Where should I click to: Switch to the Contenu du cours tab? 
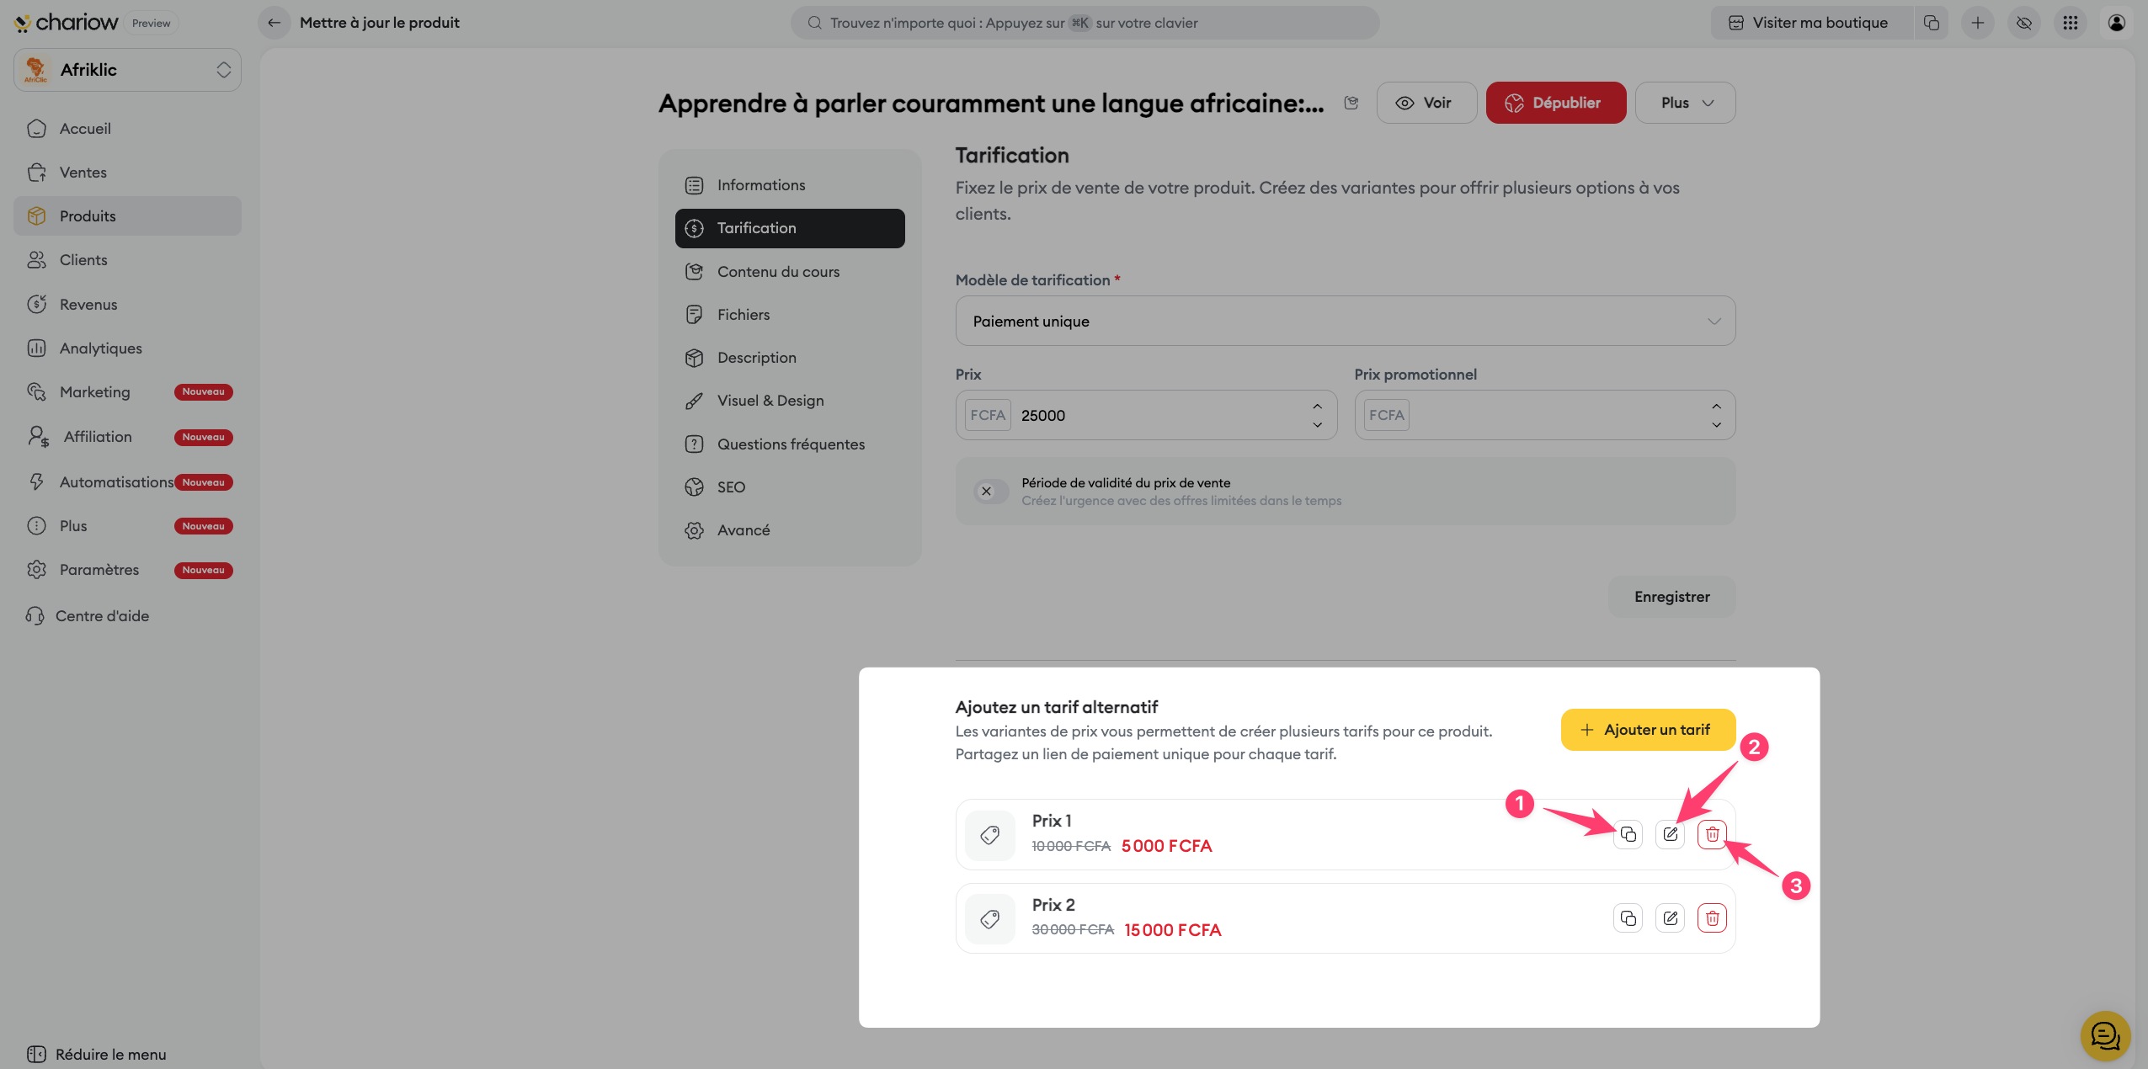pos(778,272)
